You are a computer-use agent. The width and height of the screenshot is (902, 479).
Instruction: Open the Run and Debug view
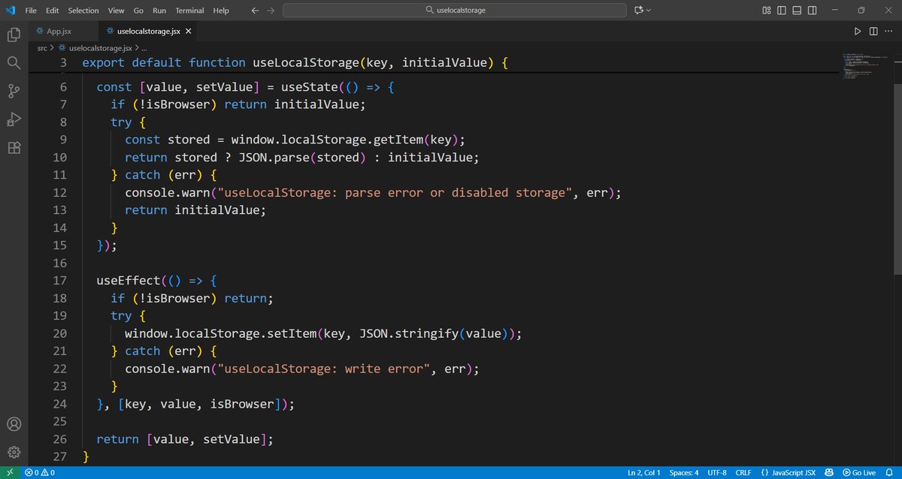pos(14,119)
